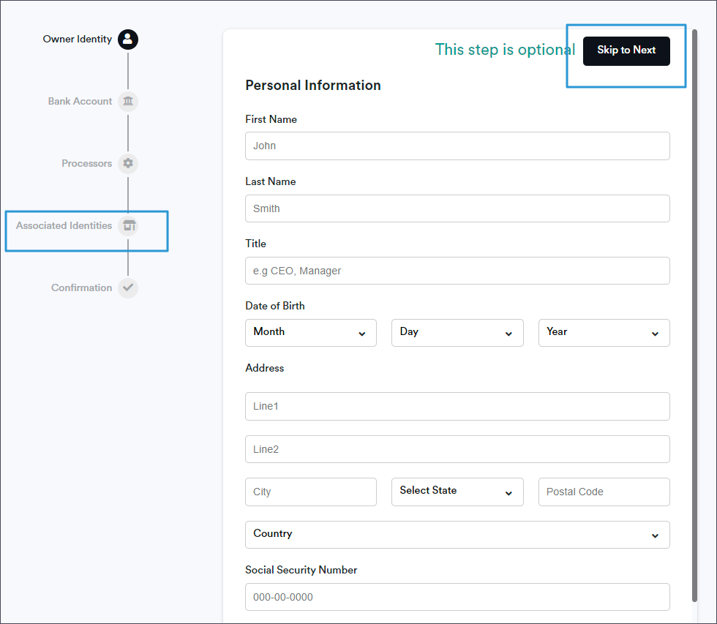Focus the Last Name field
Viewport: 717px width, 624px height.
tap(457, 208)
